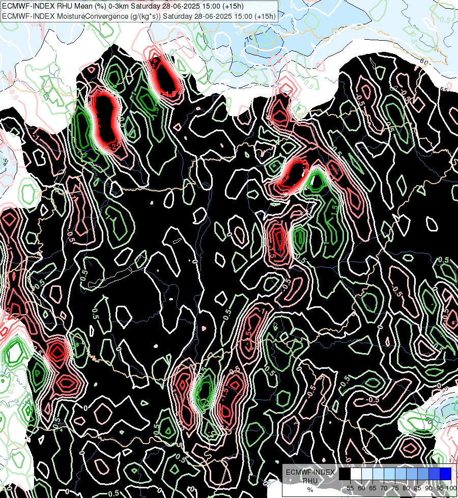Select the 65-70 legend color swatch
This screenshot has height=498, width=458.
point(378,474)
